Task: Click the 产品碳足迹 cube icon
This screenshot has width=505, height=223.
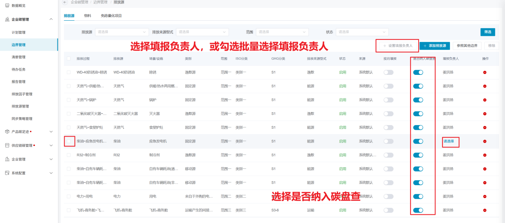Action: coord(7,131)
